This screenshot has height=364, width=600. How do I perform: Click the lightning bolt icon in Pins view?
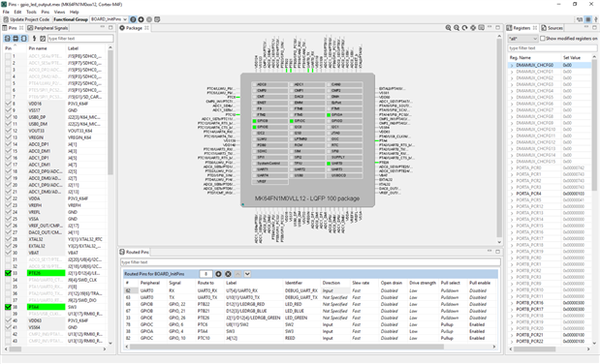click(x=34, y=38)
